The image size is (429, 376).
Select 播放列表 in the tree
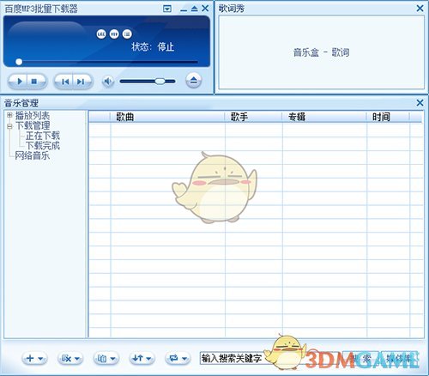pyautogui.click(x=33, y=116)
